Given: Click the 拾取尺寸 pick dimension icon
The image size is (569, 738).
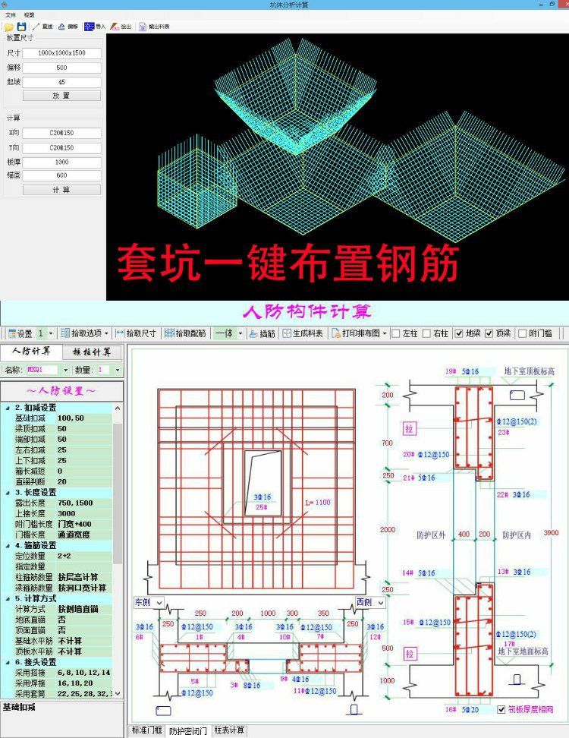Looking at the screenshot, I should (x=120, y=333).
